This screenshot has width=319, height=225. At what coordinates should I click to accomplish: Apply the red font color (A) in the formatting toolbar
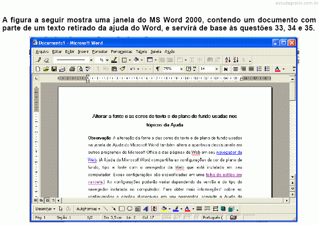(277, 69)
